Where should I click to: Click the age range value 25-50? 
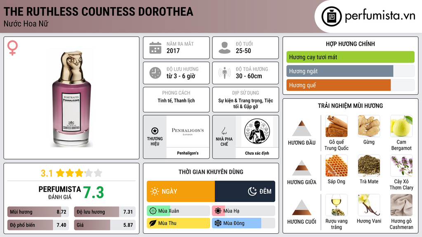tap(243, 51)
